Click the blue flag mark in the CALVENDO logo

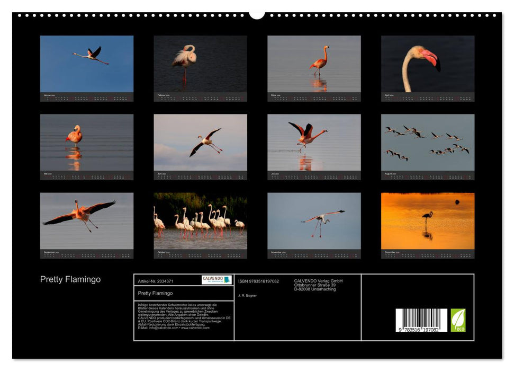(228, 279)
